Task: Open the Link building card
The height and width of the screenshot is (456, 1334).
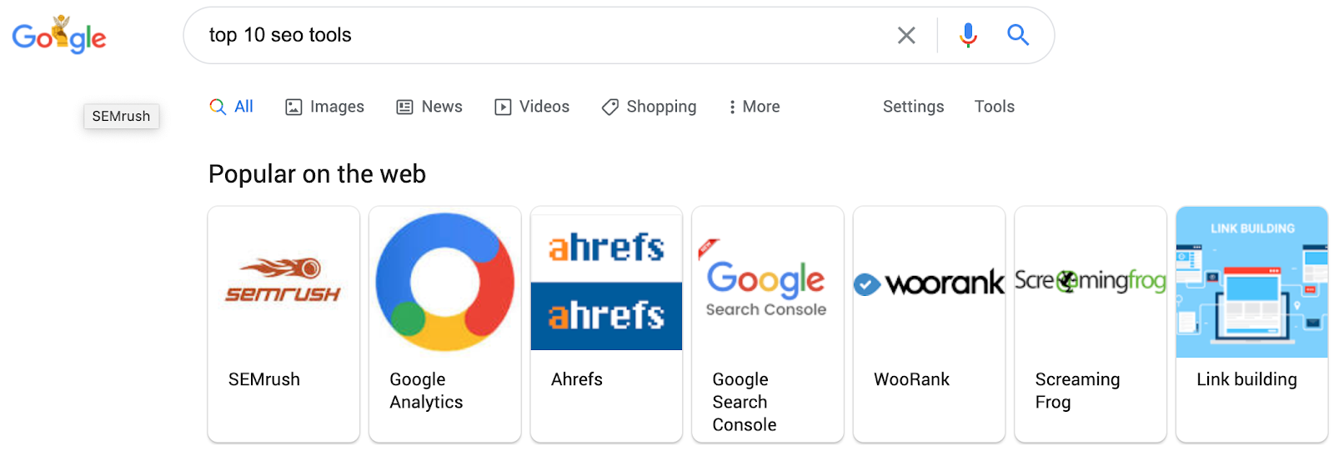Action: pyautogui.click(x=1251, y=324)
